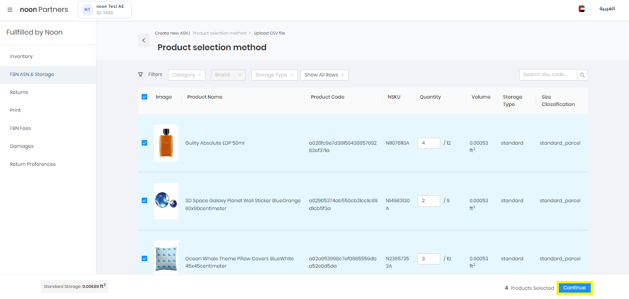Image resolution: width=629 pixels, height=299 pixels.
Task: Click the 3D Space Galaxy wall sticker thumbnail
Action: coord(166,201)
